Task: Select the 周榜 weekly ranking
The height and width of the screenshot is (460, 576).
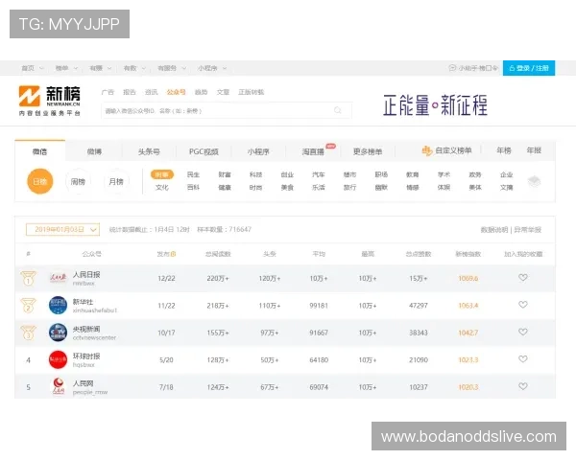Action: [78, 181]
